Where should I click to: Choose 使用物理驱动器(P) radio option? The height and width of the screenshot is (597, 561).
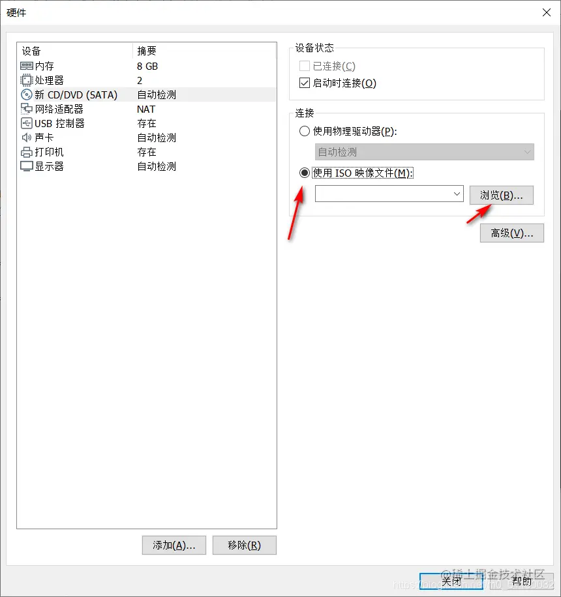[305, 132]
